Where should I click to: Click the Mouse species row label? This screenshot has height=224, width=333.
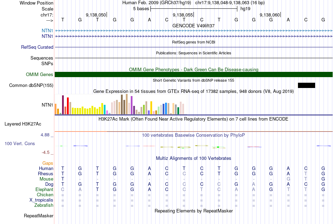(x=46, y=179)
